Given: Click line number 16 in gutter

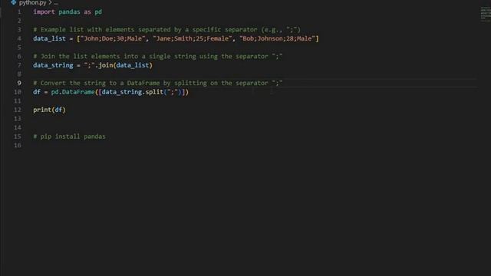Looking at the screenshot, I should pyautogui.click(x=18, y=146).
